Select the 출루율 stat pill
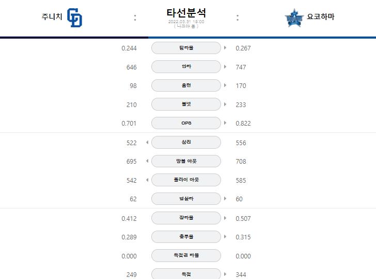The image size is (376, 279). tap(186, 237)
